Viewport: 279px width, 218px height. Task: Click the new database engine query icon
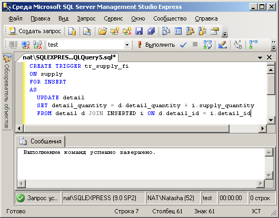72,31
